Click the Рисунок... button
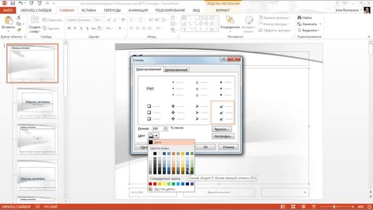The image size is (373, 210). [x=221, y=129]
